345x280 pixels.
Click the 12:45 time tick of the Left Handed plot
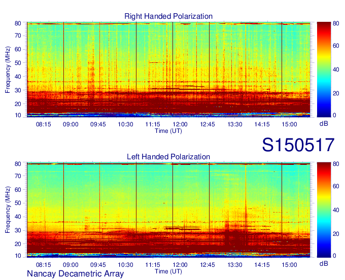coord(208,265)
